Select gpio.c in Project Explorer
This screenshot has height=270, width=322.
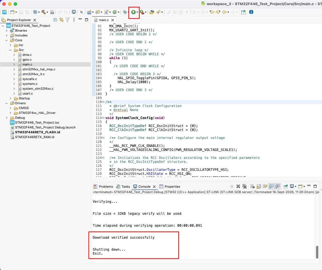point(27,60)
